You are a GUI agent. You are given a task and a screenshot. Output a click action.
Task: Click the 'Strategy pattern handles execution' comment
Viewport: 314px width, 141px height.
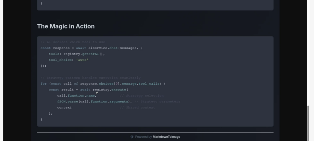click(x=90, y=78)
